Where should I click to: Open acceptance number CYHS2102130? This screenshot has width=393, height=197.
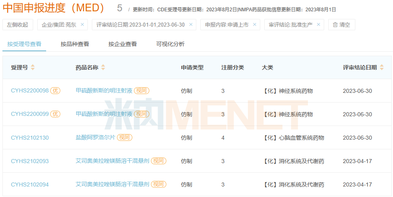[30, 138]
